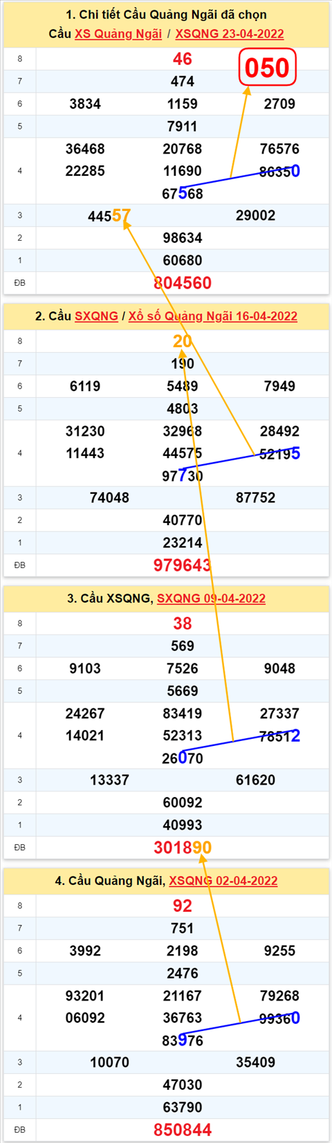Screen dimensions: 332x1143
Task: Open the SXQNG link in section 2
Action: 96,316
